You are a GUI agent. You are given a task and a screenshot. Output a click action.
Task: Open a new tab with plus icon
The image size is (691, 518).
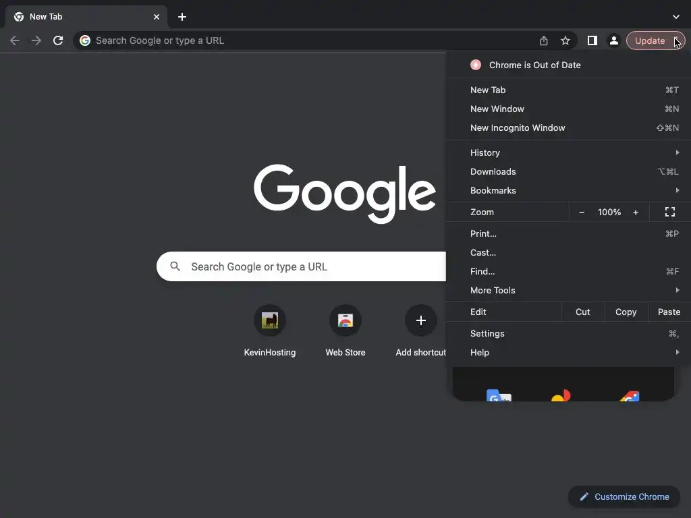[x=182, y=17]
